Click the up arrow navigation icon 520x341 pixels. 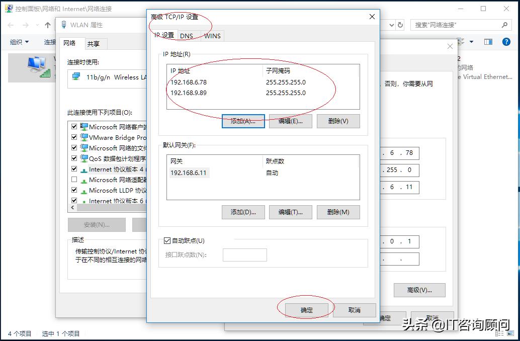47,24
